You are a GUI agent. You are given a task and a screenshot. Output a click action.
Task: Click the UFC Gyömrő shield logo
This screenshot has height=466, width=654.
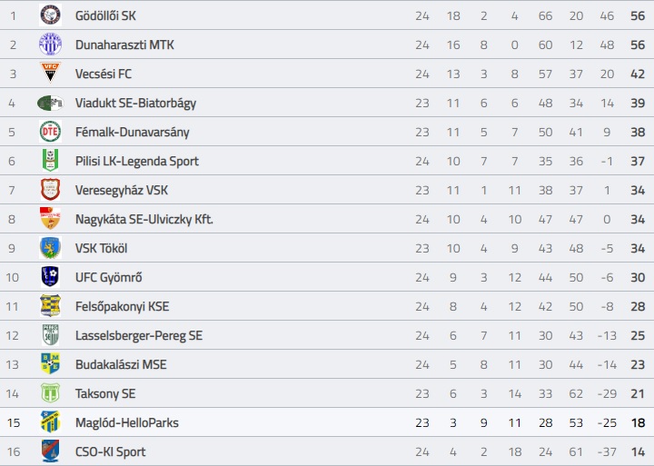pyautogui.click(x=50, y=277)
